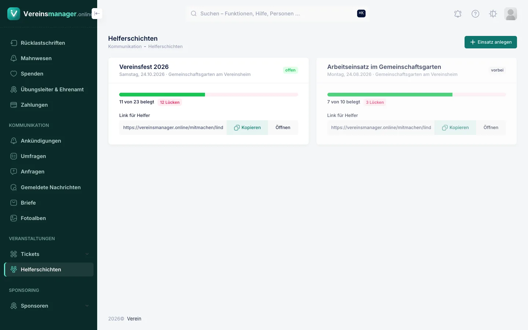528x330 pixels.
Task: Click the Briefe envelope icon
Action: pos(14,203)
